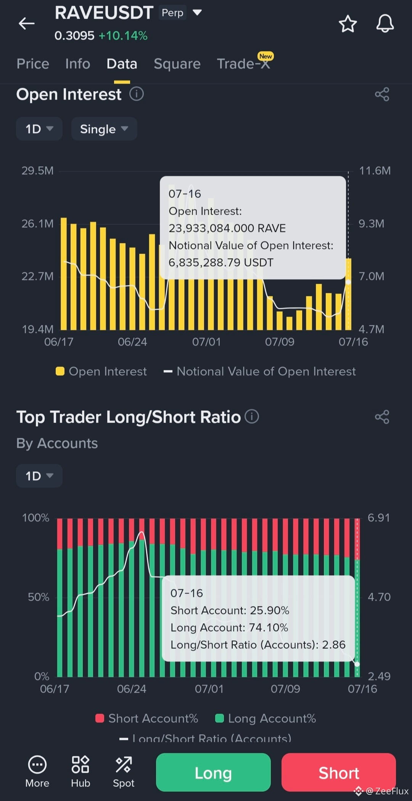Open the Square tab

[177, 64]
